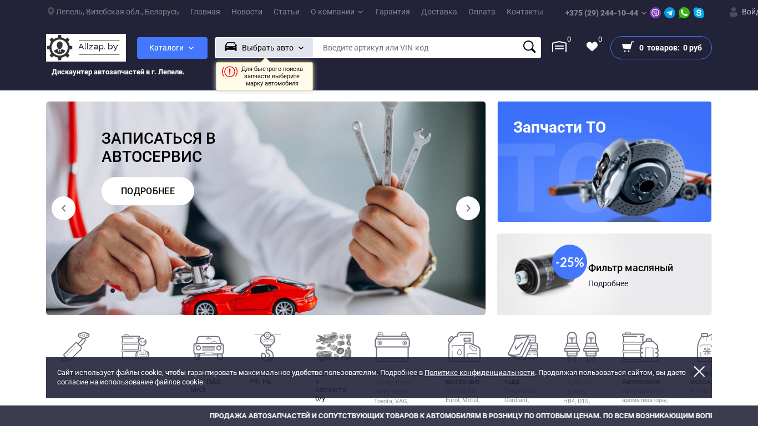Click the Лепель city location link
Screen dimensions: 758x426
click(118, 12)
